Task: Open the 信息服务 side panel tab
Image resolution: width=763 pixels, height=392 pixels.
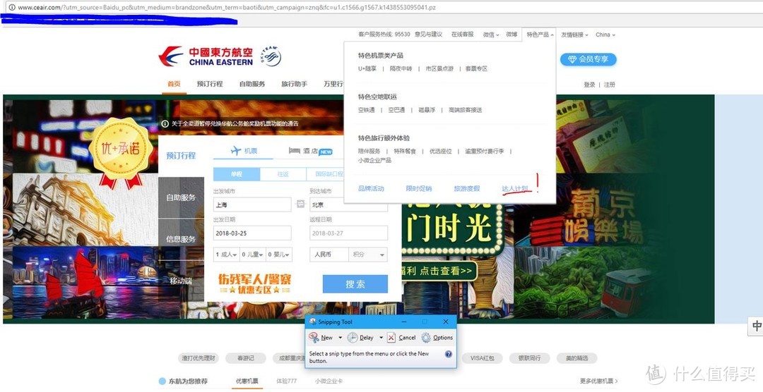Action: click(181, 239)
